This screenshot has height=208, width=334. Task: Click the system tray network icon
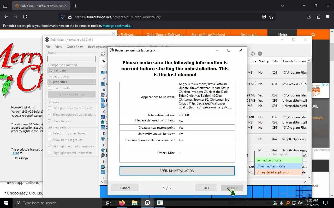point(294,203)
